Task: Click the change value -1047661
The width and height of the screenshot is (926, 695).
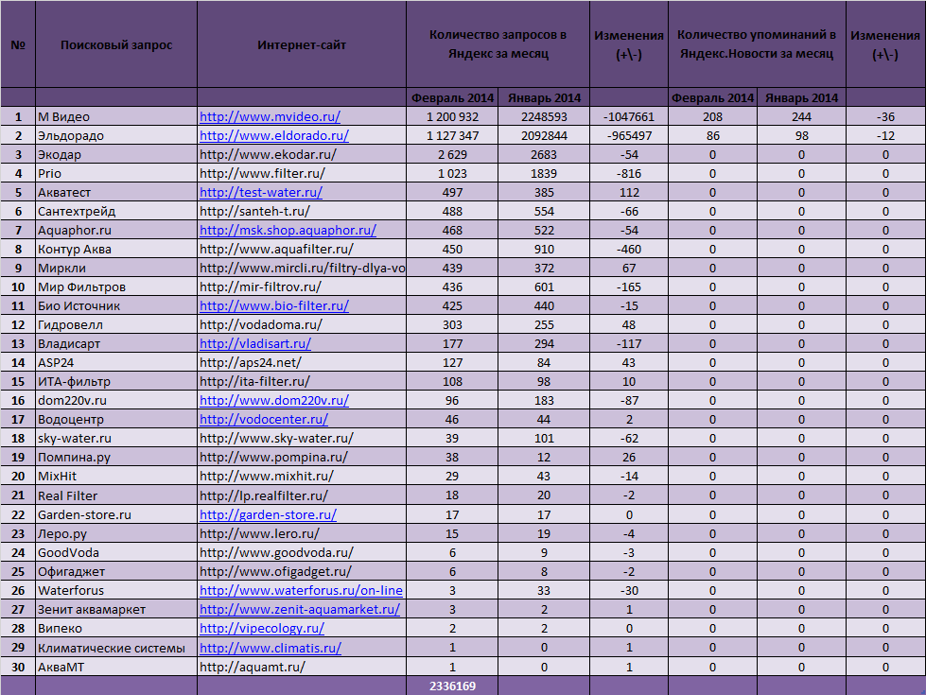Action: [x=629, y=117]
